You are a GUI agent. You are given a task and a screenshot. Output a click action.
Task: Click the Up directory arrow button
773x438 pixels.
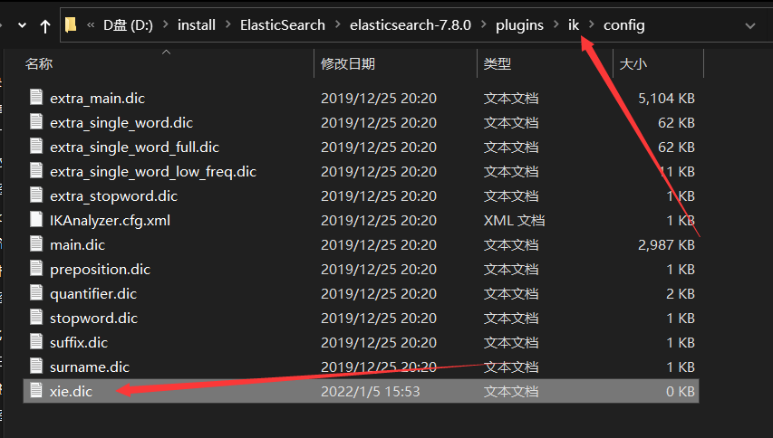(45, 25)
